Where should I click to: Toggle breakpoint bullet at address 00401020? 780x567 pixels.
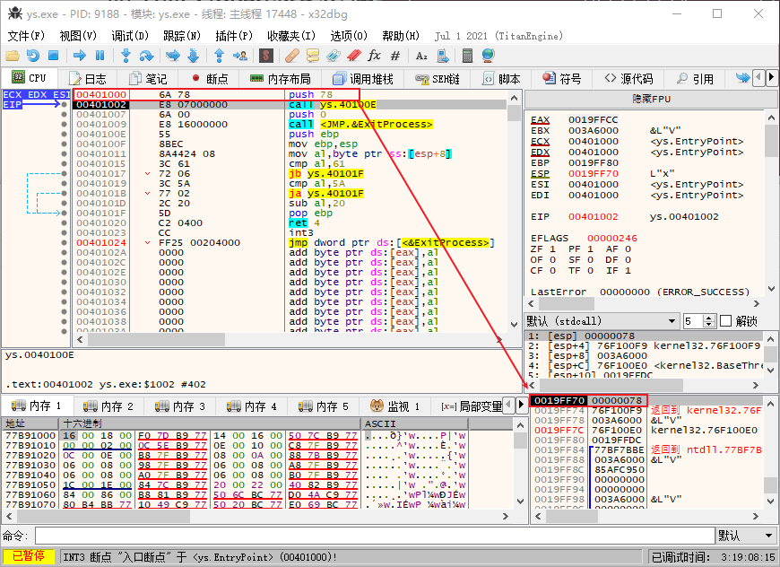(x=64, y=223)
